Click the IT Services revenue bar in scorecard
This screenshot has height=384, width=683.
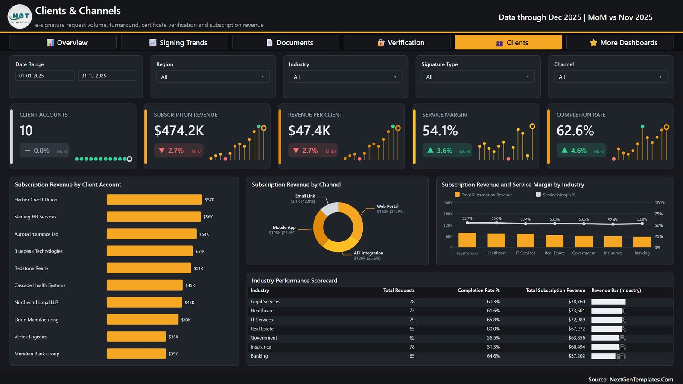(x=608, y=320)
